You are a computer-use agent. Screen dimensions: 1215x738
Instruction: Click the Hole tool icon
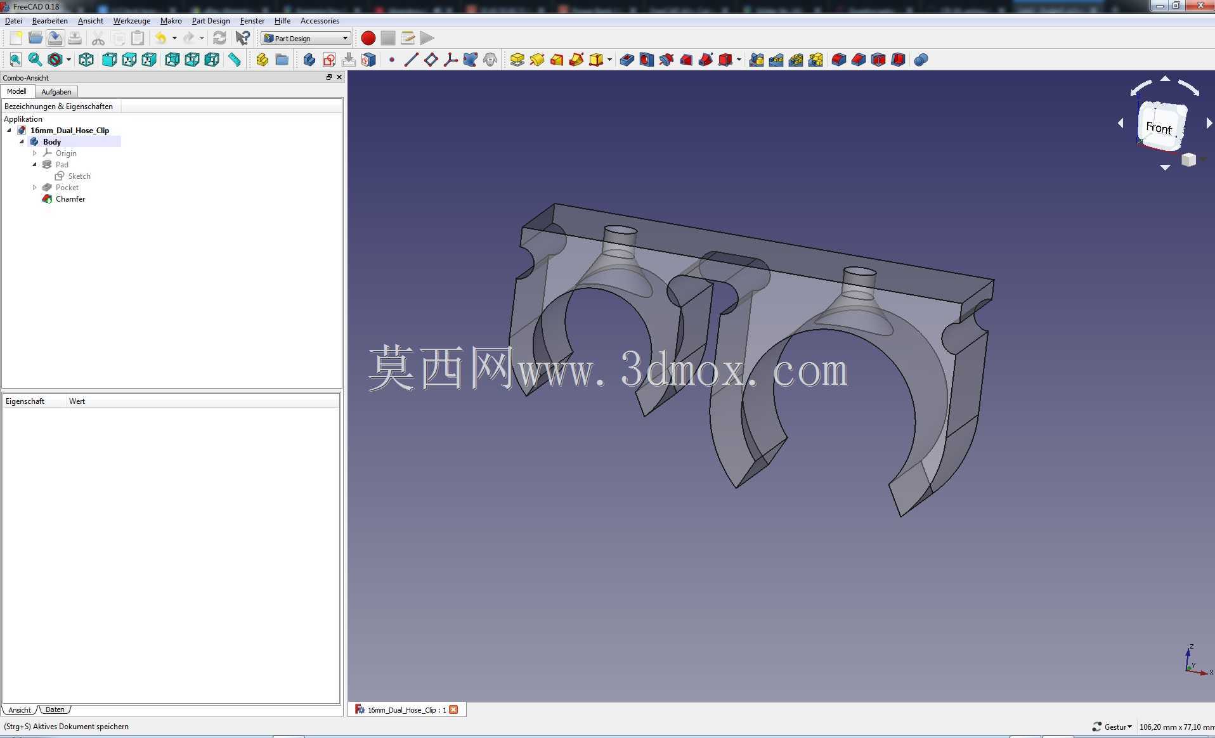pos(646,60)
